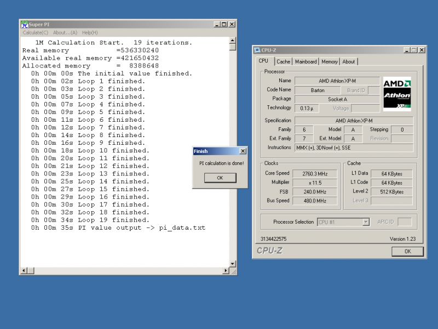Click the CPU-Z title bar icon

[257, 50]
